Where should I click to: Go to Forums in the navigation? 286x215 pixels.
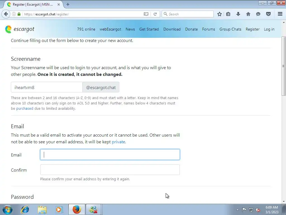pos(208,29)
